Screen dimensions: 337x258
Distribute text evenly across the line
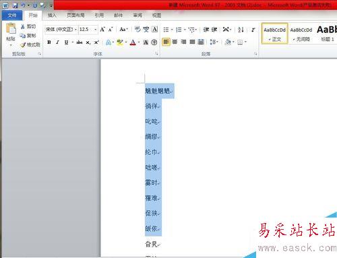201,42
